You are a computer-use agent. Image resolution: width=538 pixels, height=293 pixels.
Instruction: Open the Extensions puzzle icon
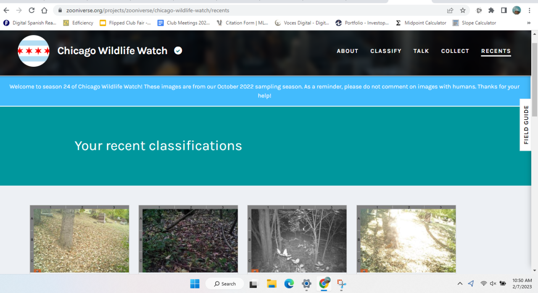491,10
